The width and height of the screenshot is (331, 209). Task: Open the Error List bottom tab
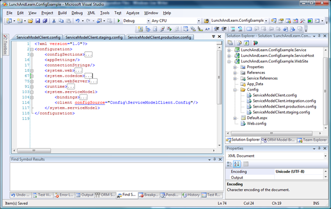click(x=64, y=195)
